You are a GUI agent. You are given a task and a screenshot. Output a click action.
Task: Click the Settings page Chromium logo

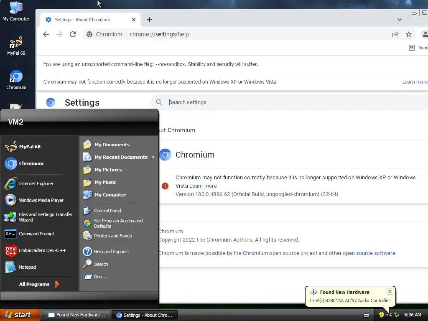click(51, 102)
